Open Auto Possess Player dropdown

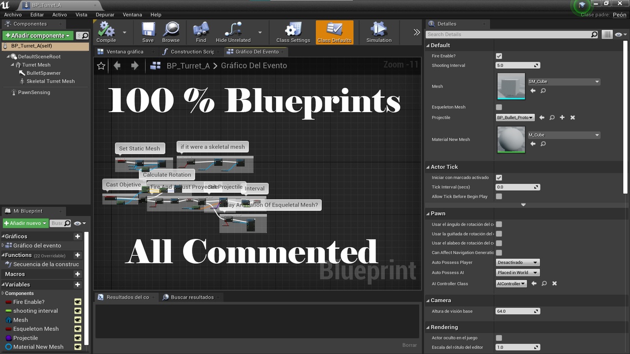(518, 263)
